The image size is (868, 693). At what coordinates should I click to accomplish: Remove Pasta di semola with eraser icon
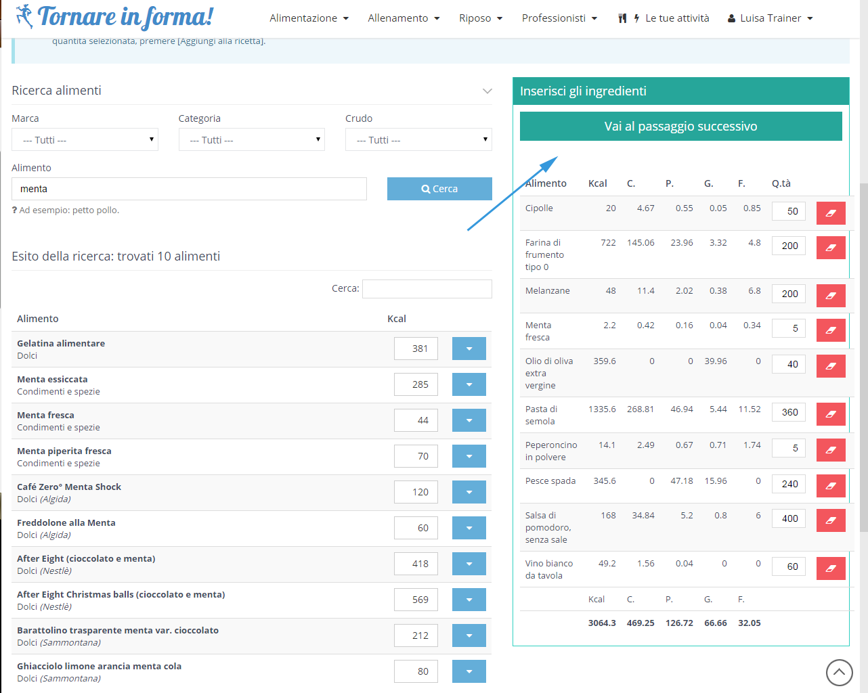[x=830, y=414]
